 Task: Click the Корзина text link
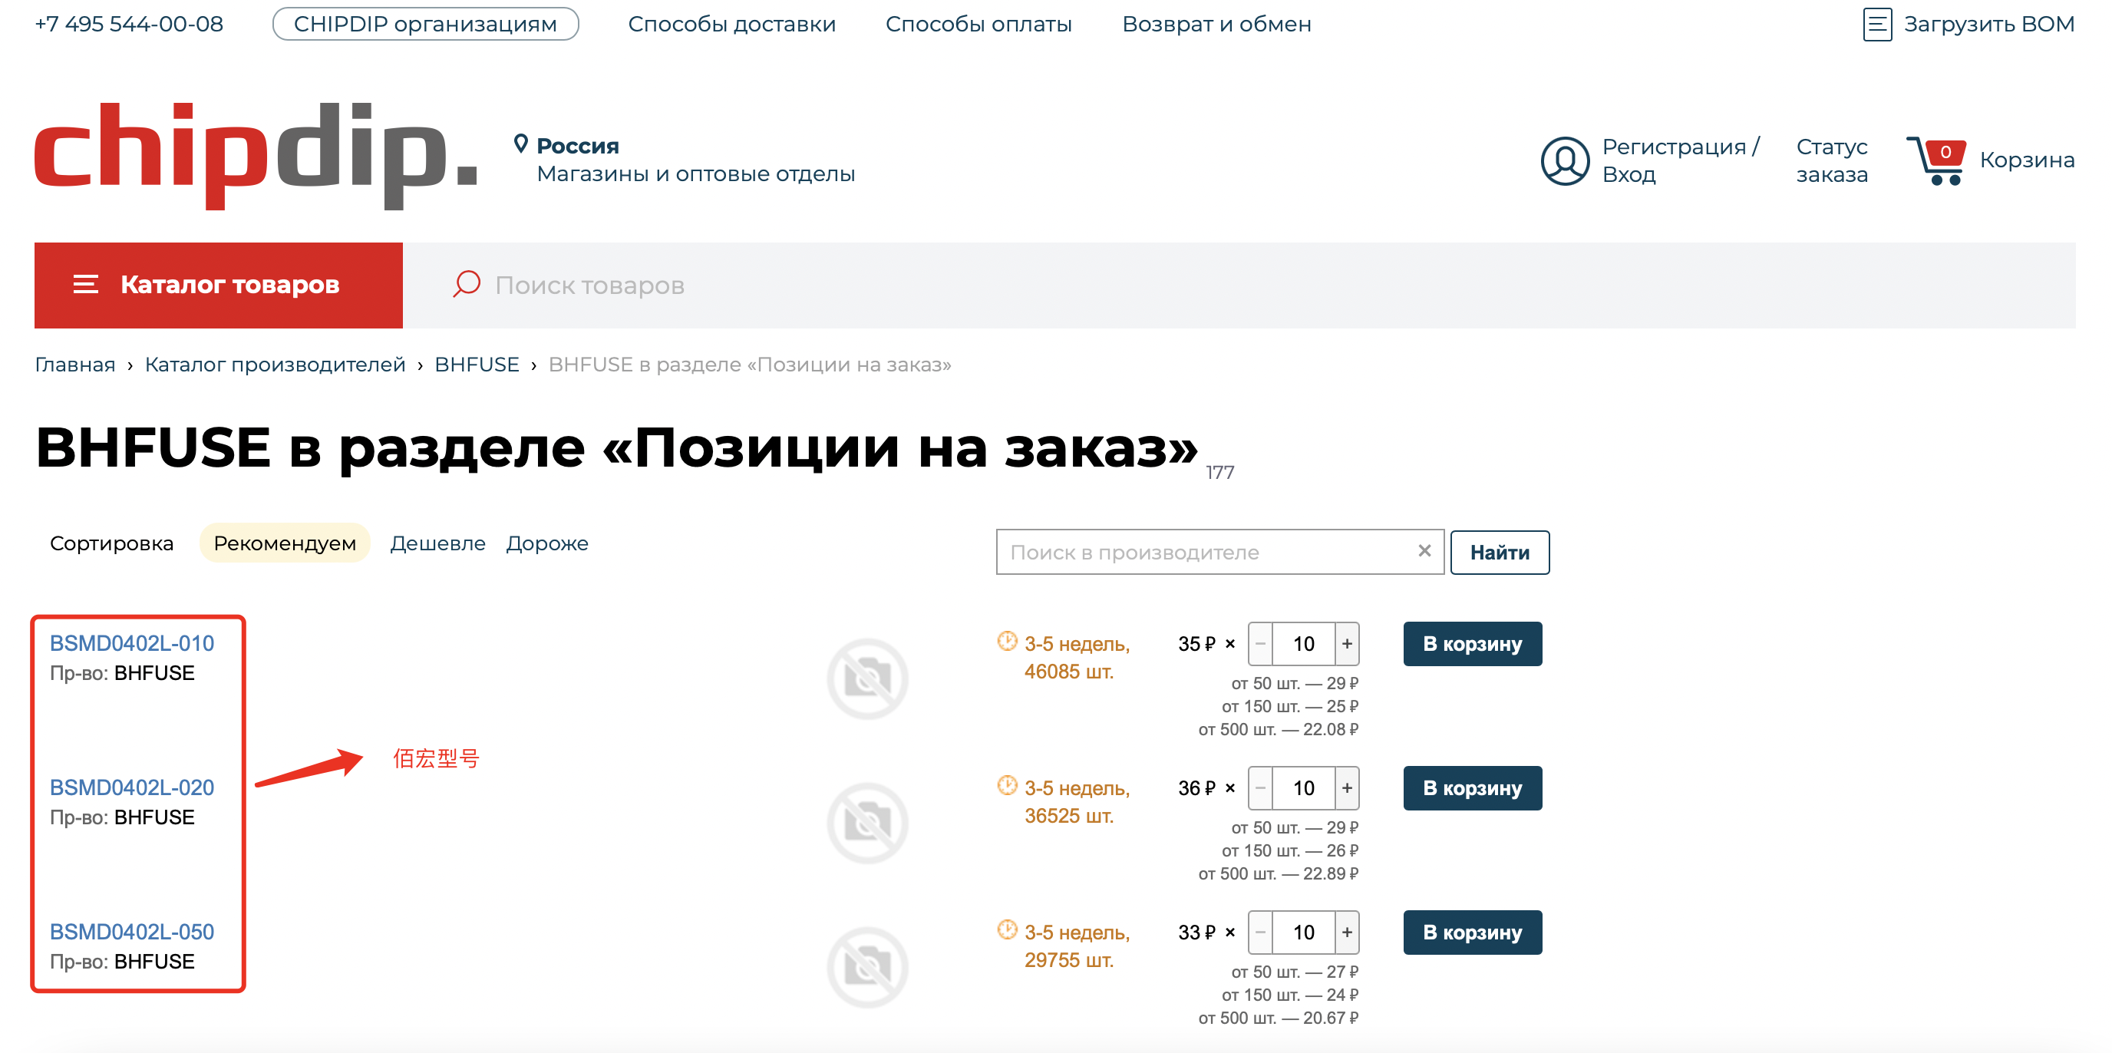[2027, 159]
